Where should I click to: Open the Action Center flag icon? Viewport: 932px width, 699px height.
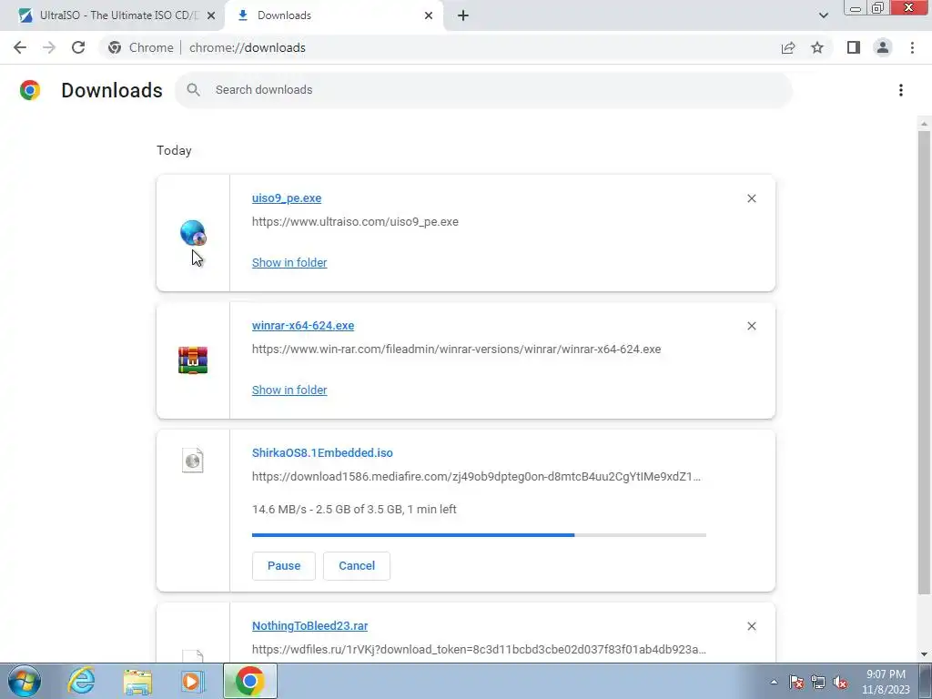click(x=796, y=682)
